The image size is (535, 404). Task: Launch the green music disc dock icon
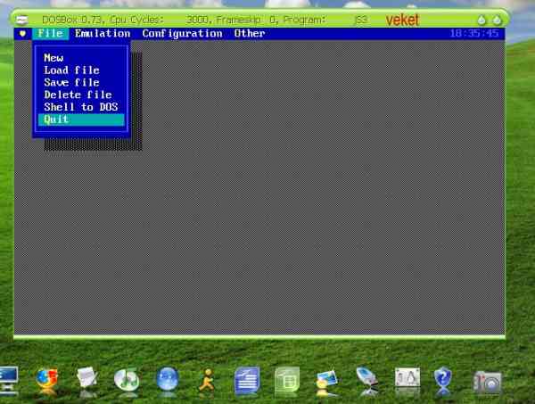127,379
